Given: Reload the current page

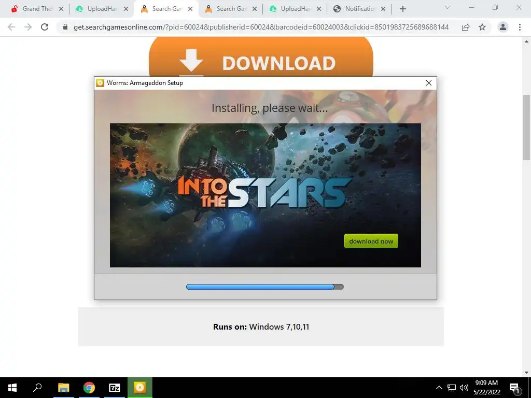Looking at the screenshot, I should 45,27.
